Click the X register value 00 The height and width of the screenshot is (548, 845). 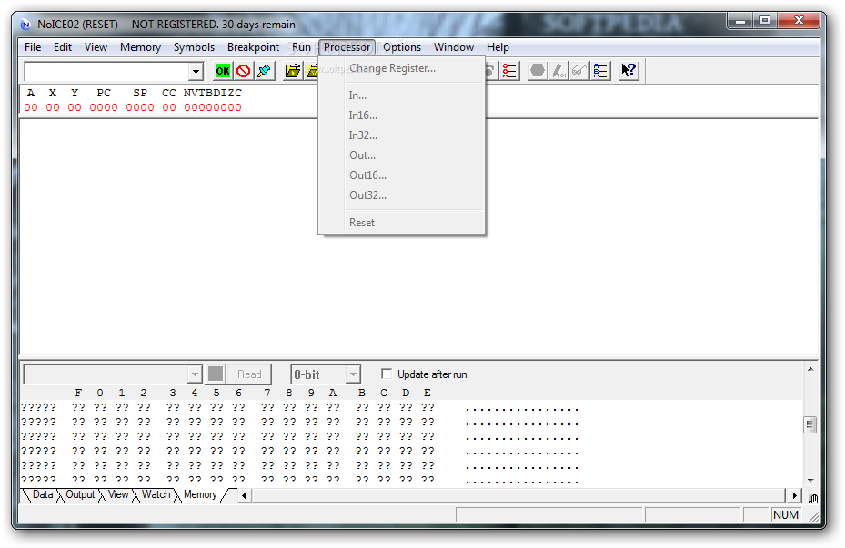[x=53, y=107]
